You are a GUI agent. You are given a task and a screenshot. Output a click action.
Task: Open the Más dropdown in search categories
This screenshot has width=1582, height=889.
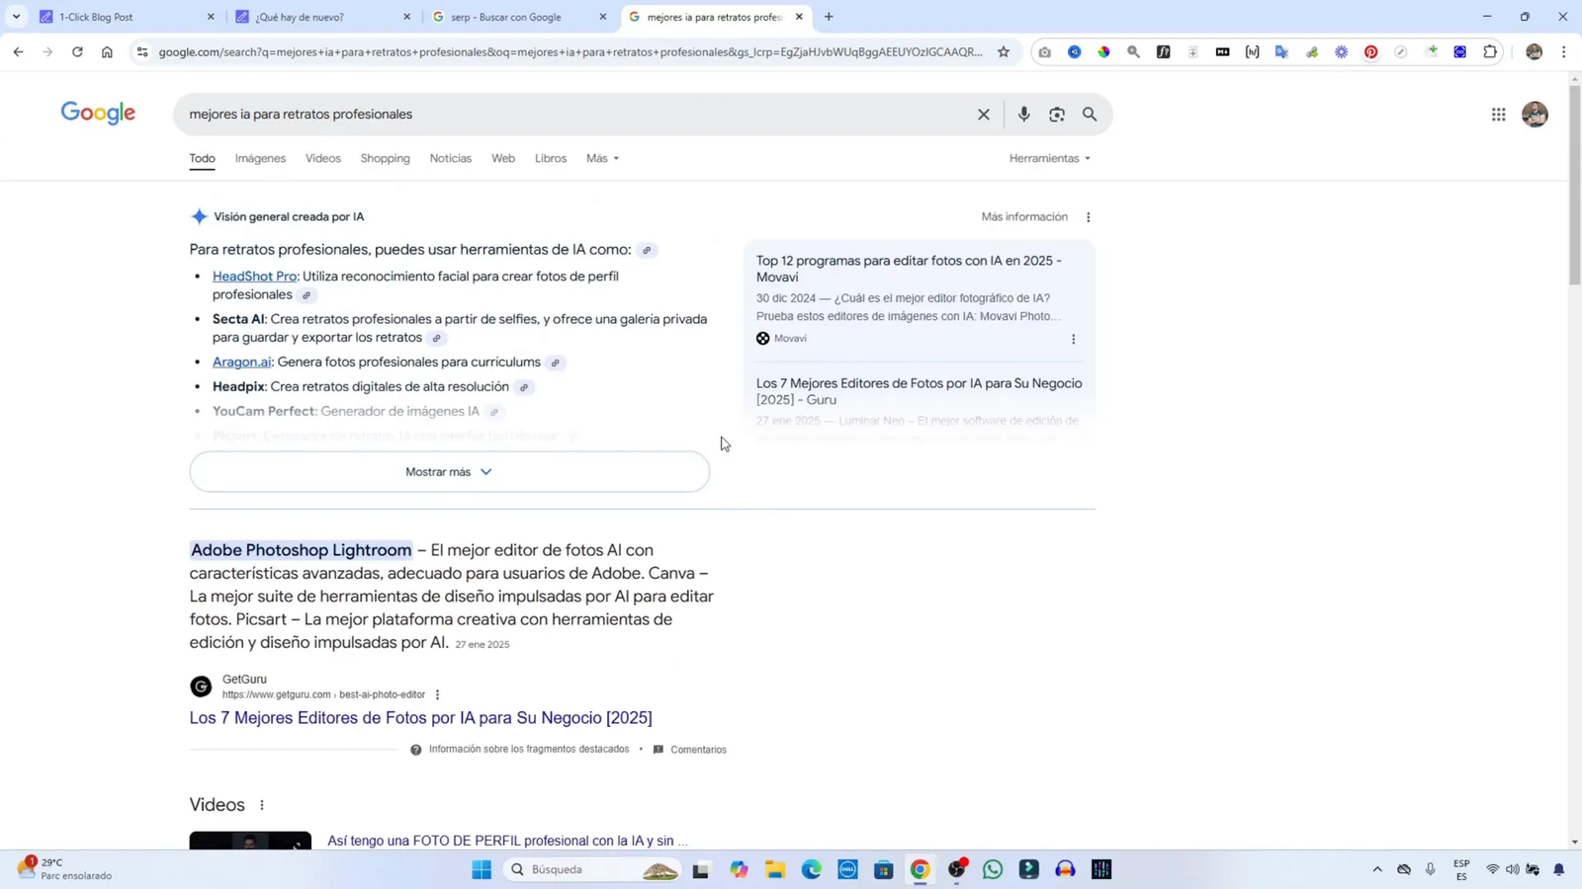(x=600, y=158)
